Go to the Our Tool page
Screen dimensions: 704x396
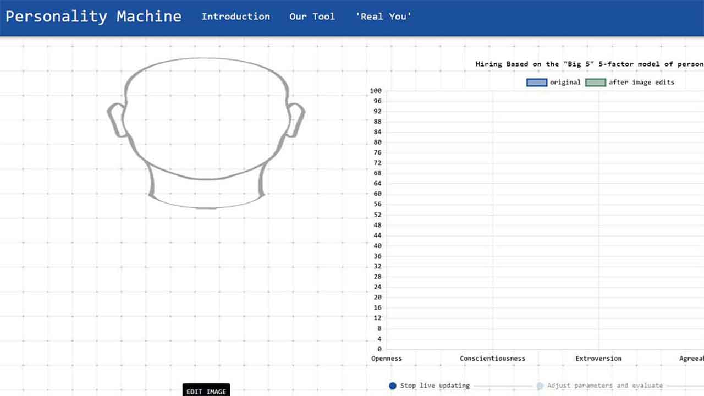[x=312, y=16]
